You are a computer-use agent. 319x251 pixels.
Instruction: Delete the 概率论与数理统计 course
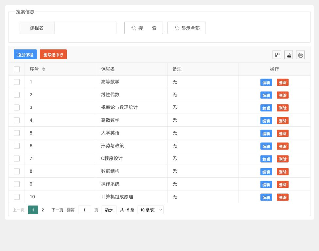click(x=283, y=108)
